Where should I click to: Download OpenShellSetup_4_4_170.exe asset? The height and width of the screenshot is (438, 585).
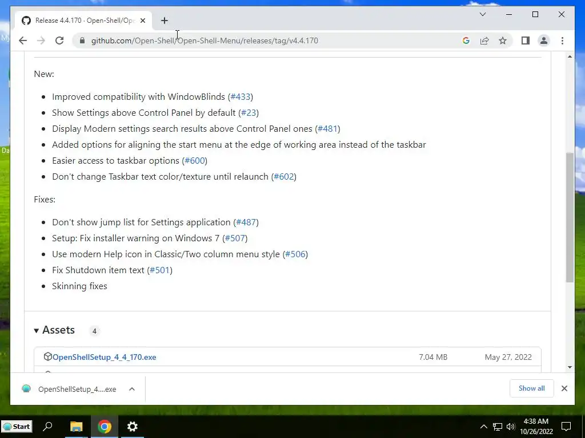[104, 357]
